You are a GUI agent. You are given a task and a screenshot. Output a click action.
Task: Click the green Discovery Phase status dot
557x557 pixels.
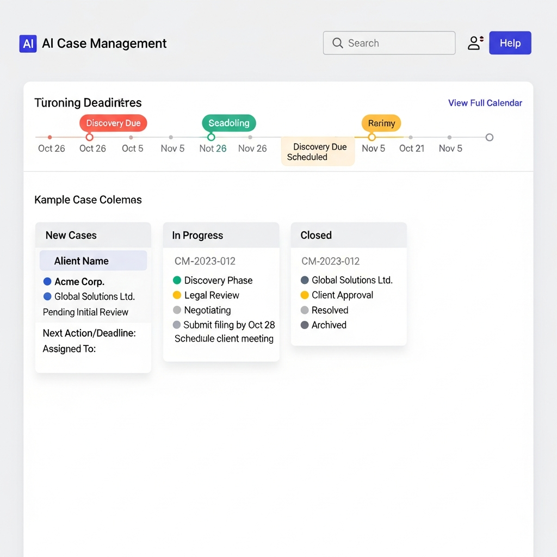[176, 280]
